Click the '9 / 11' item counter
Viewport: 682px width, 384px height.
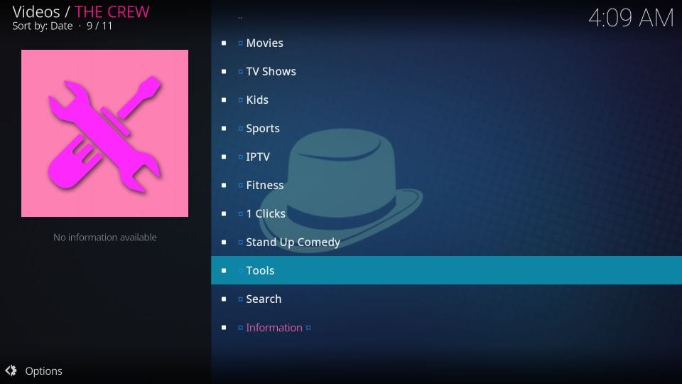click(99, 26)
